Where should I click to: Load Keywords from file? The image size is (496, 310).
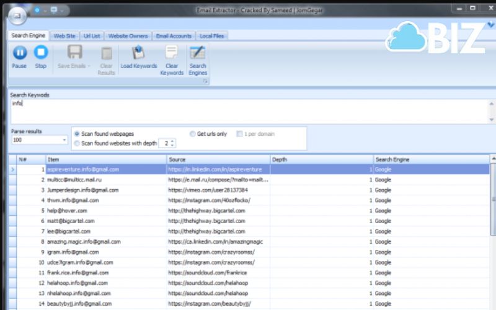(x=138, y=57)
